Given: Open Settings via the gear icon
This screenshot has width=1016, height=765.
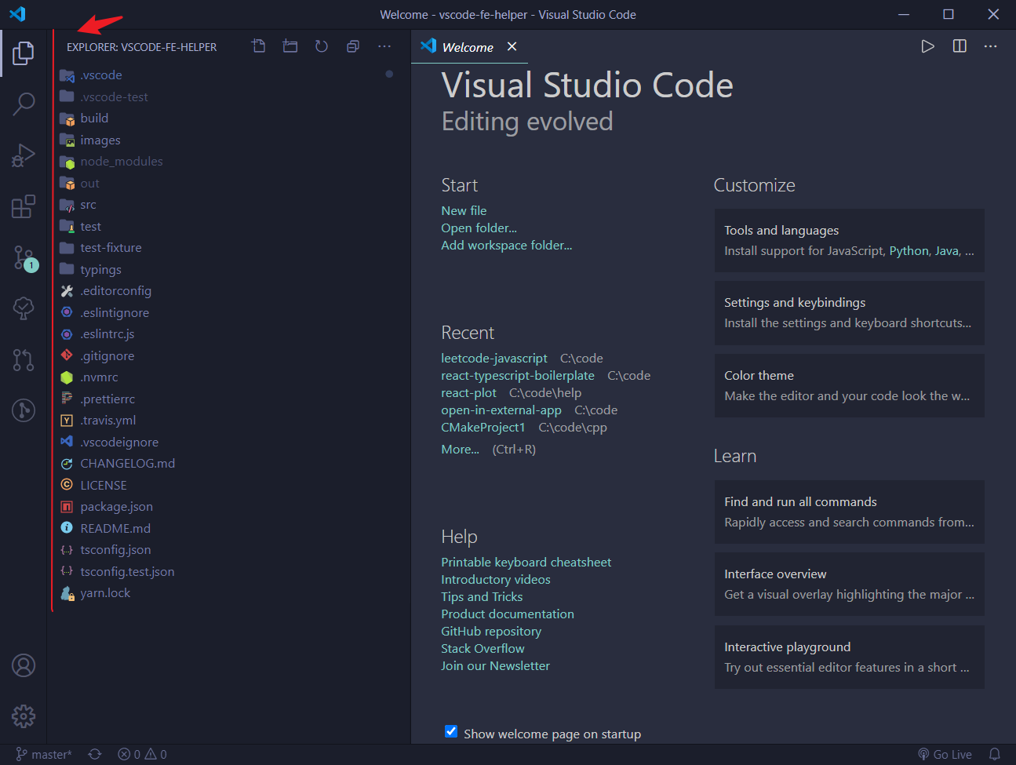Looking at the screenshot, I should pyautogui.click(x=24, y=716).
